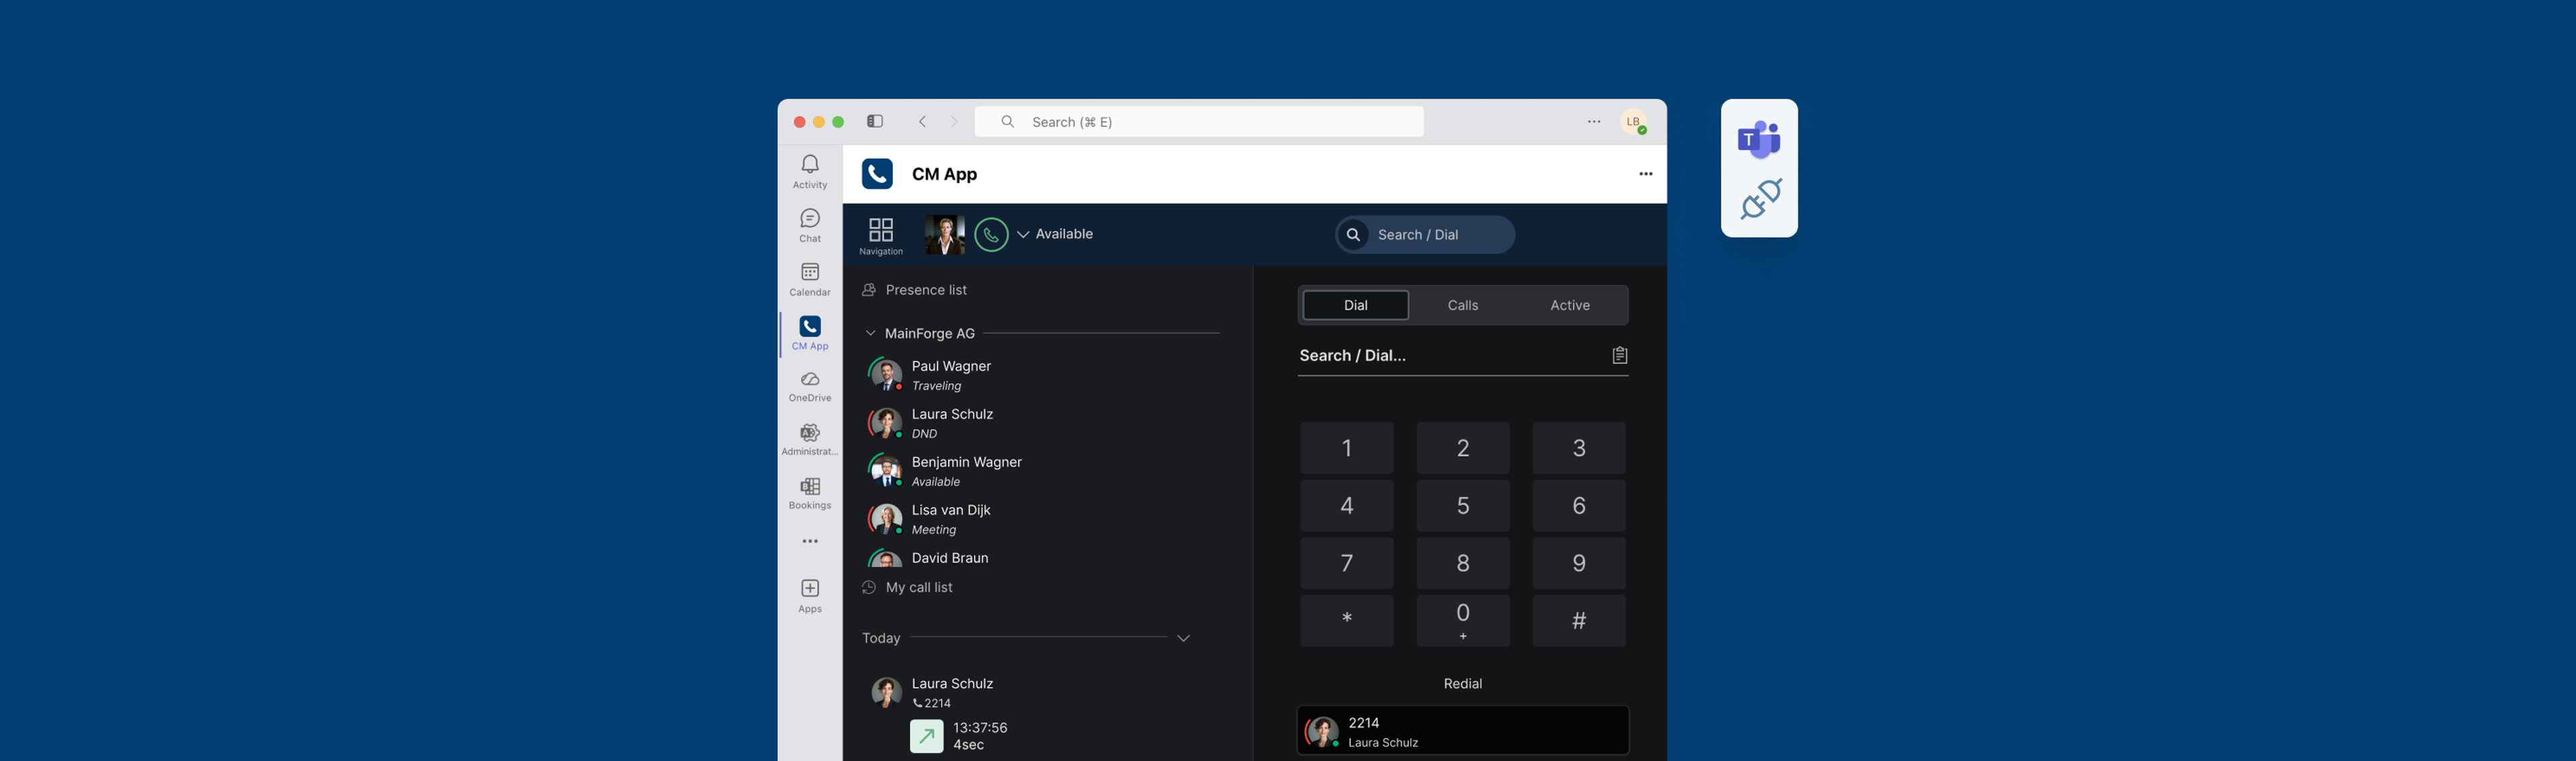Open OneDrive from the sidebar
The image size is (2576, 761).
(x=810, y=386)
